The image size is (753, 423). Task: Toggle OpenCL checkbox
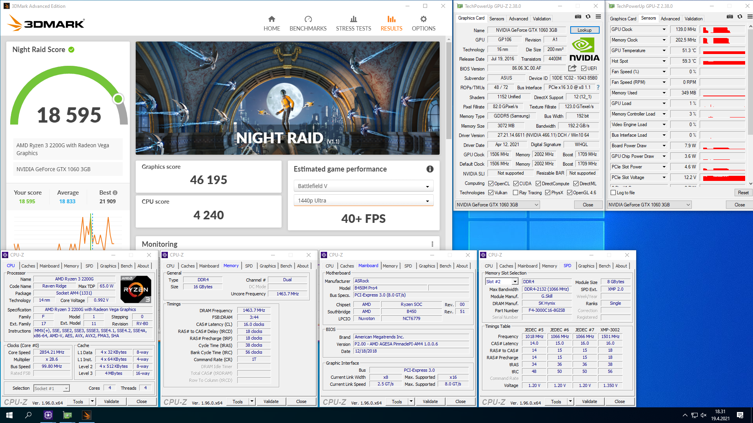click(x=491, y=184)
